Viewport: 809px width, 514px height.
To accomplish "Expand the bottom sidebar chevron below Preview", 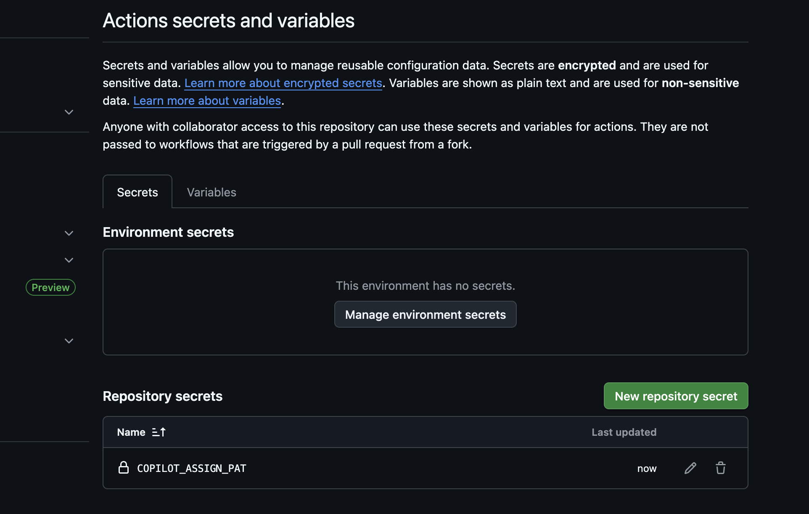I will point(69,341).
